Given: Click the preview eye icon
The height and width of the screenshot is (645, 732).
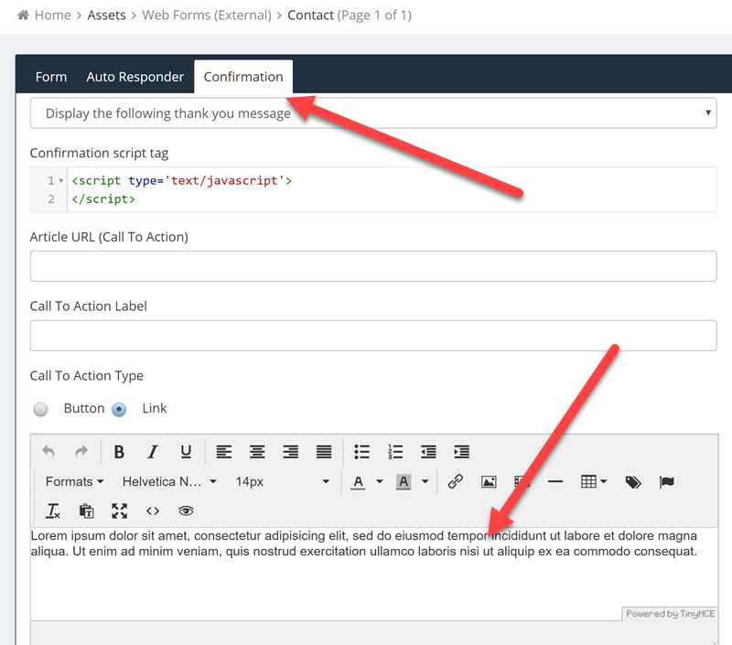Looking at the screenshot, I should click(x=186, y=511).
